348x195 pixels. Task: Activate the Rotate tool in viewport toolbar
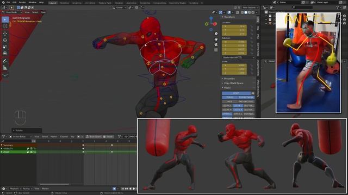click(5, 40)
